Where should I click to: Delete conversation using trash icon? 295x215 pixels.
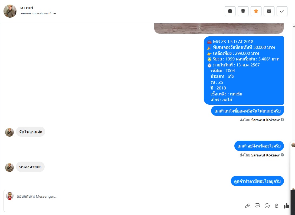pyautogui.click(x=243, y=11)
